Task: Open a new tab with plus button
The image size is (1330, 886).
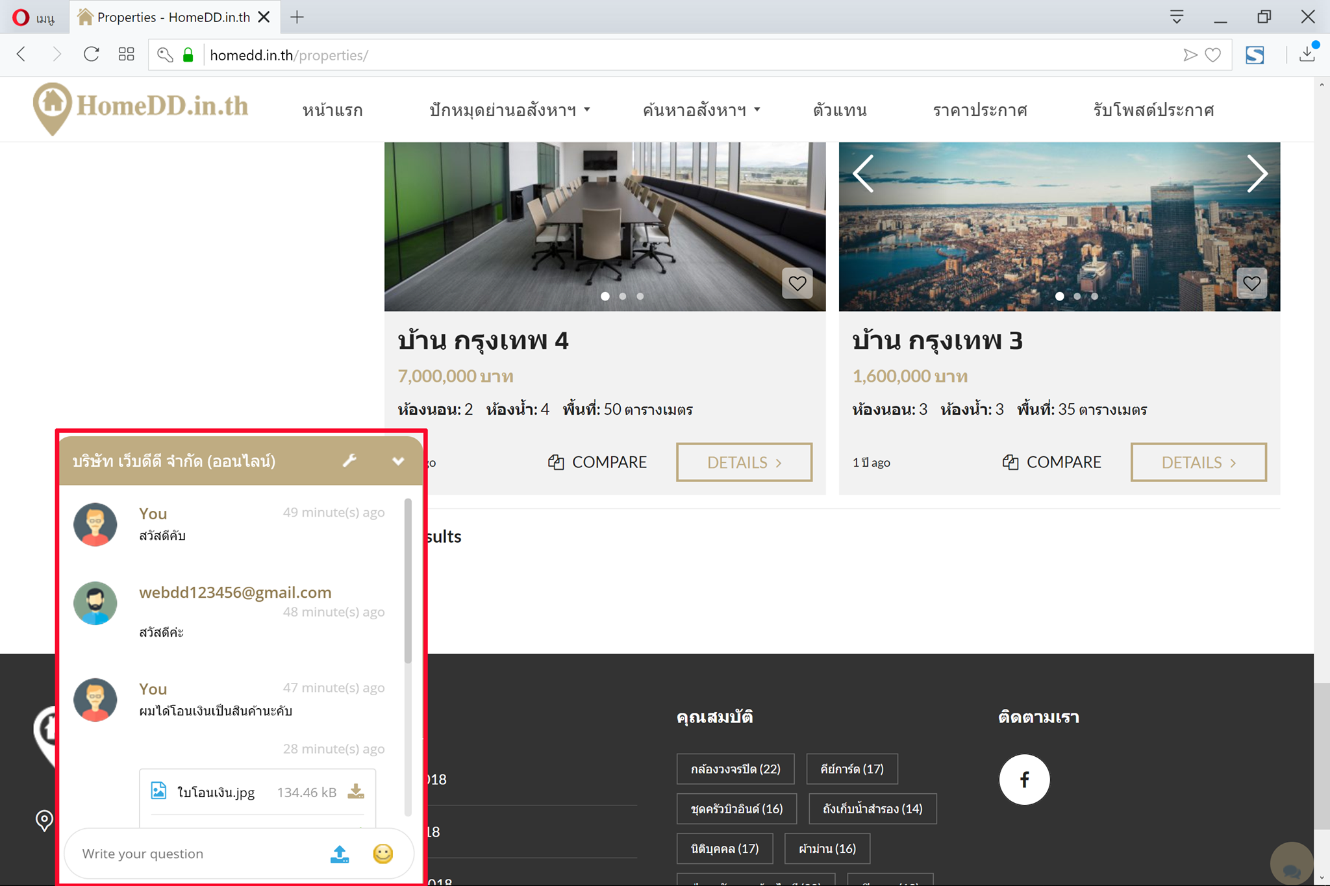Action: click(x=297, y=18)
